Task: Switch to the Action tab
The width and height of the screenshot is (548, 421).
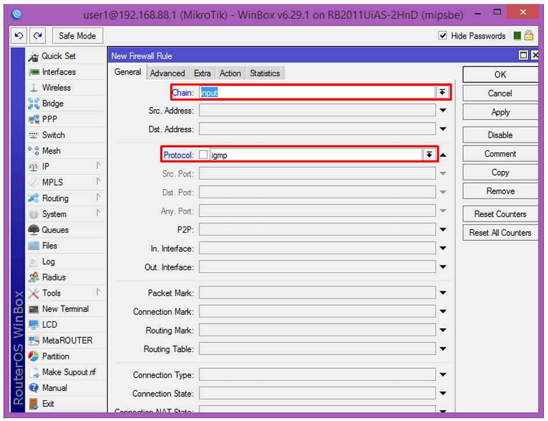Action: (x=230, y=73)
